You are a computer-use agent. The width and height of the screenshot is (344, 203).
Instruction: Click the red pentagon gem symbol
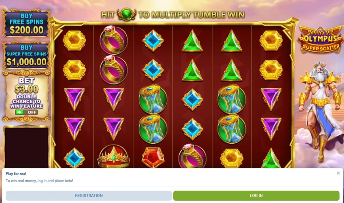[x=153, y=157]
